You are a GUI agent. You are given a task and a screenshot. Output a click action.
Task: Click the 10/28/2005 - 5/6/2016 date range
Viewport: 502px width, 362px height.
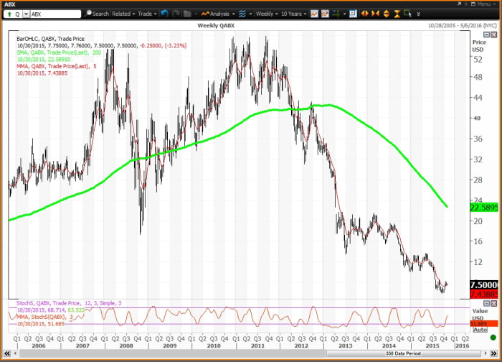coord(463,26)
